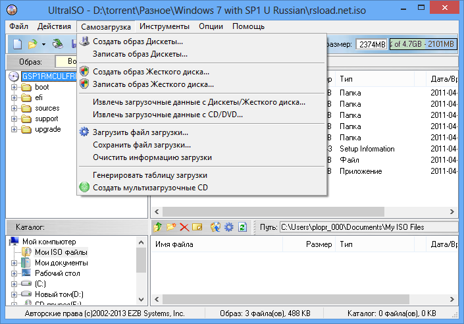Select Извлечь загрузочные данные с Дискеты/Жесткого диска
464x324 pixels.
coord(202,102)
